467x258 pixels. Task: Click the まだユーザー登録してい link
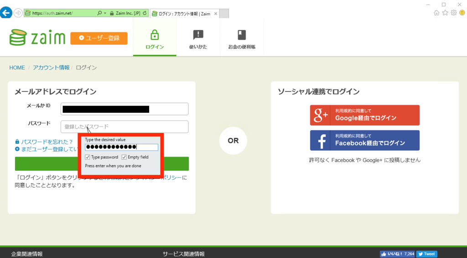pyautogui.click(x=47, y=149)
